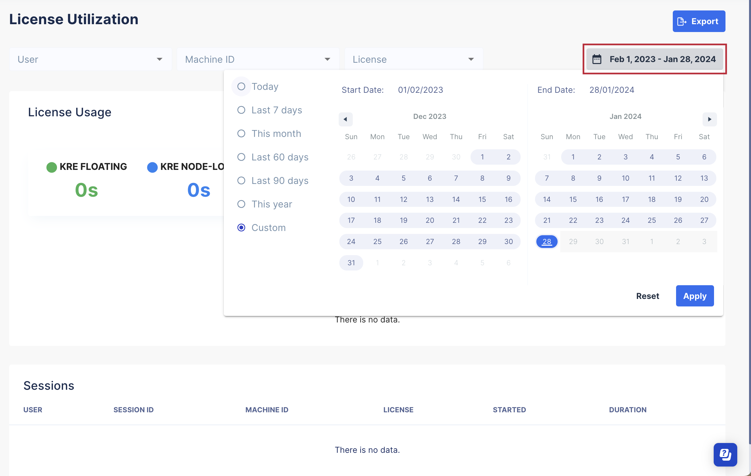The image size is (751, 476).
Task: Navigate to next month in January 2024 calendar
Action: [709, 119]
